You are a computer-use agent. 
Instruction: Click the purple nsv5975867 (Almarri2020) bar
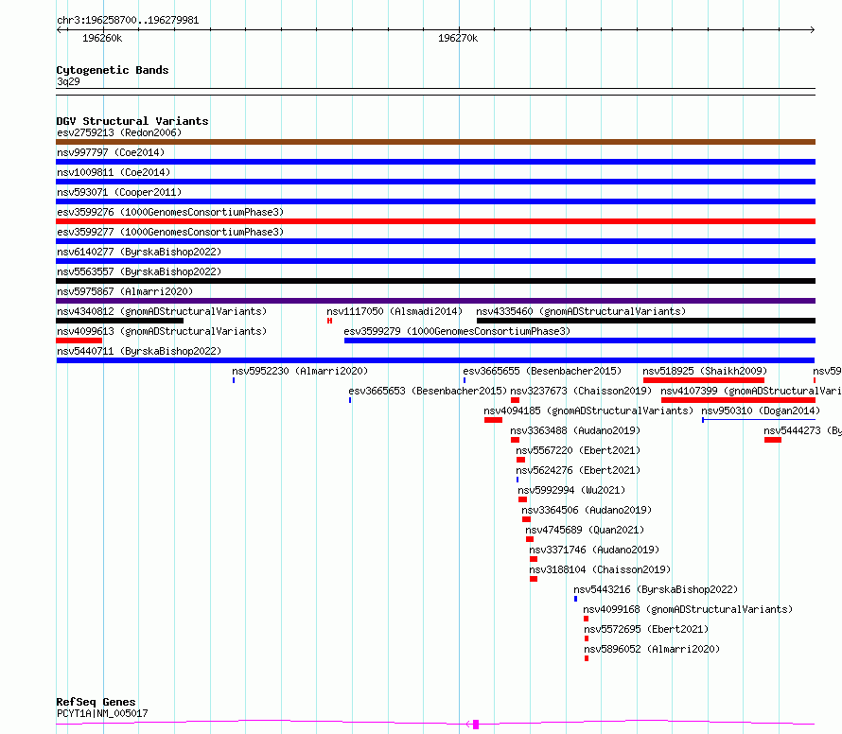click(435, 301)
